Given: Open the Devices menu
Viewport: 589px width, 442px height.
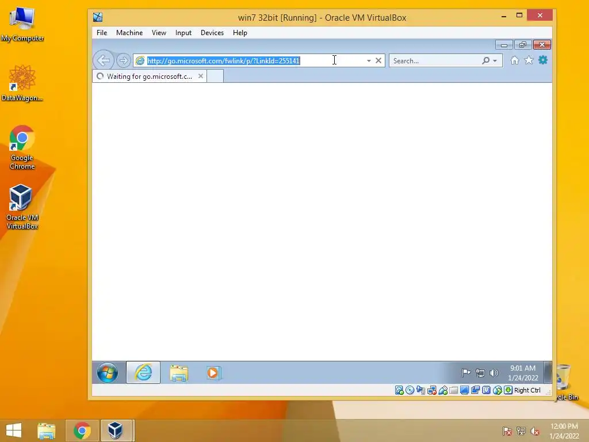Looking at the screenshot, I should coord(212,33).
